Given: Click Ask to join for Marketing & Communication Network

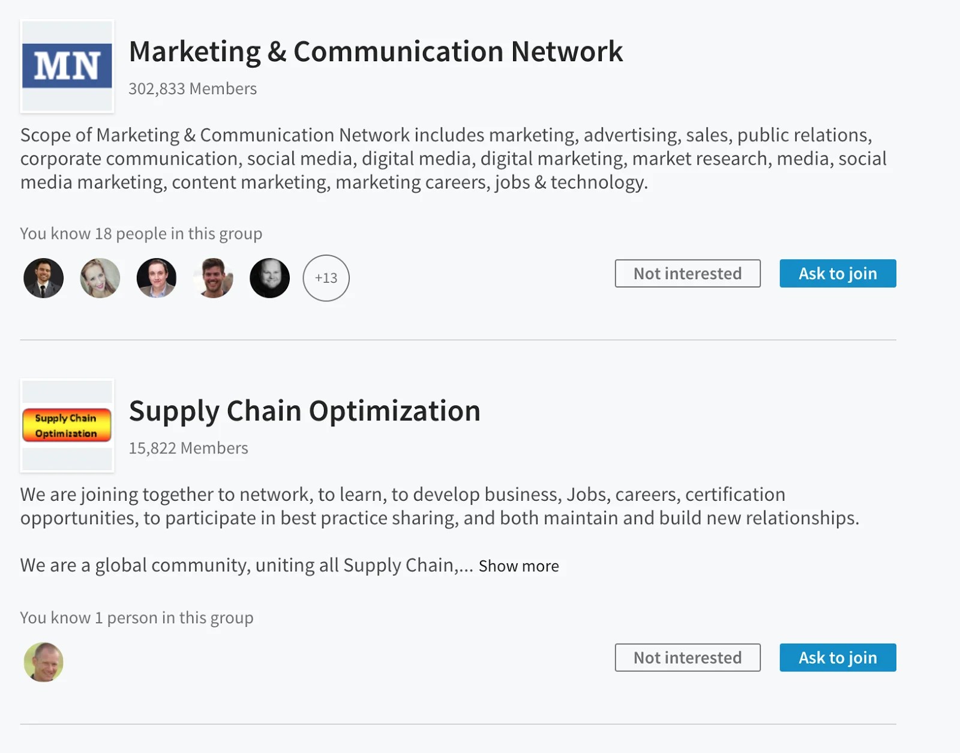Looking at the screenshot, I should [838, 273].
